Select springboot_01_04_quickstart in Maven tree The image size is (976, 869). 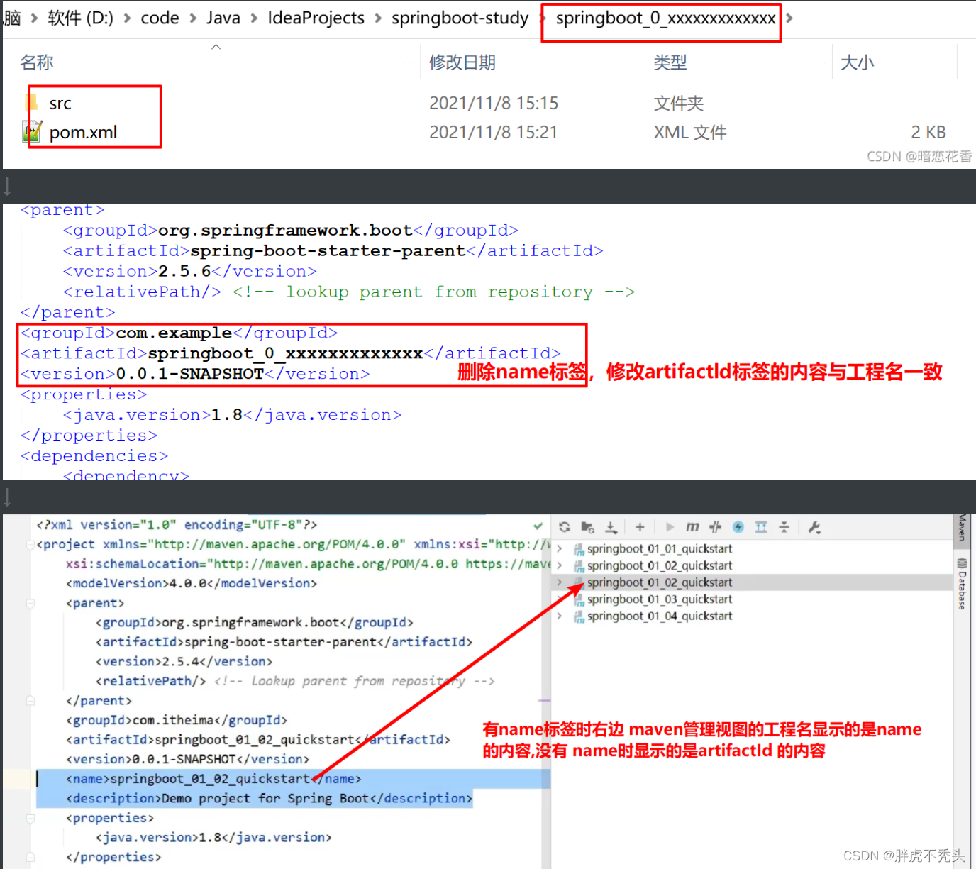[660, 616]
